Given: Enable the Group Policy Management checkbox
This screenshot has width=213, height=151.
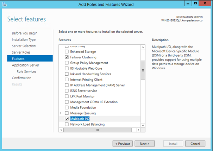Looking at the screenshot, I should pos(67,63).
